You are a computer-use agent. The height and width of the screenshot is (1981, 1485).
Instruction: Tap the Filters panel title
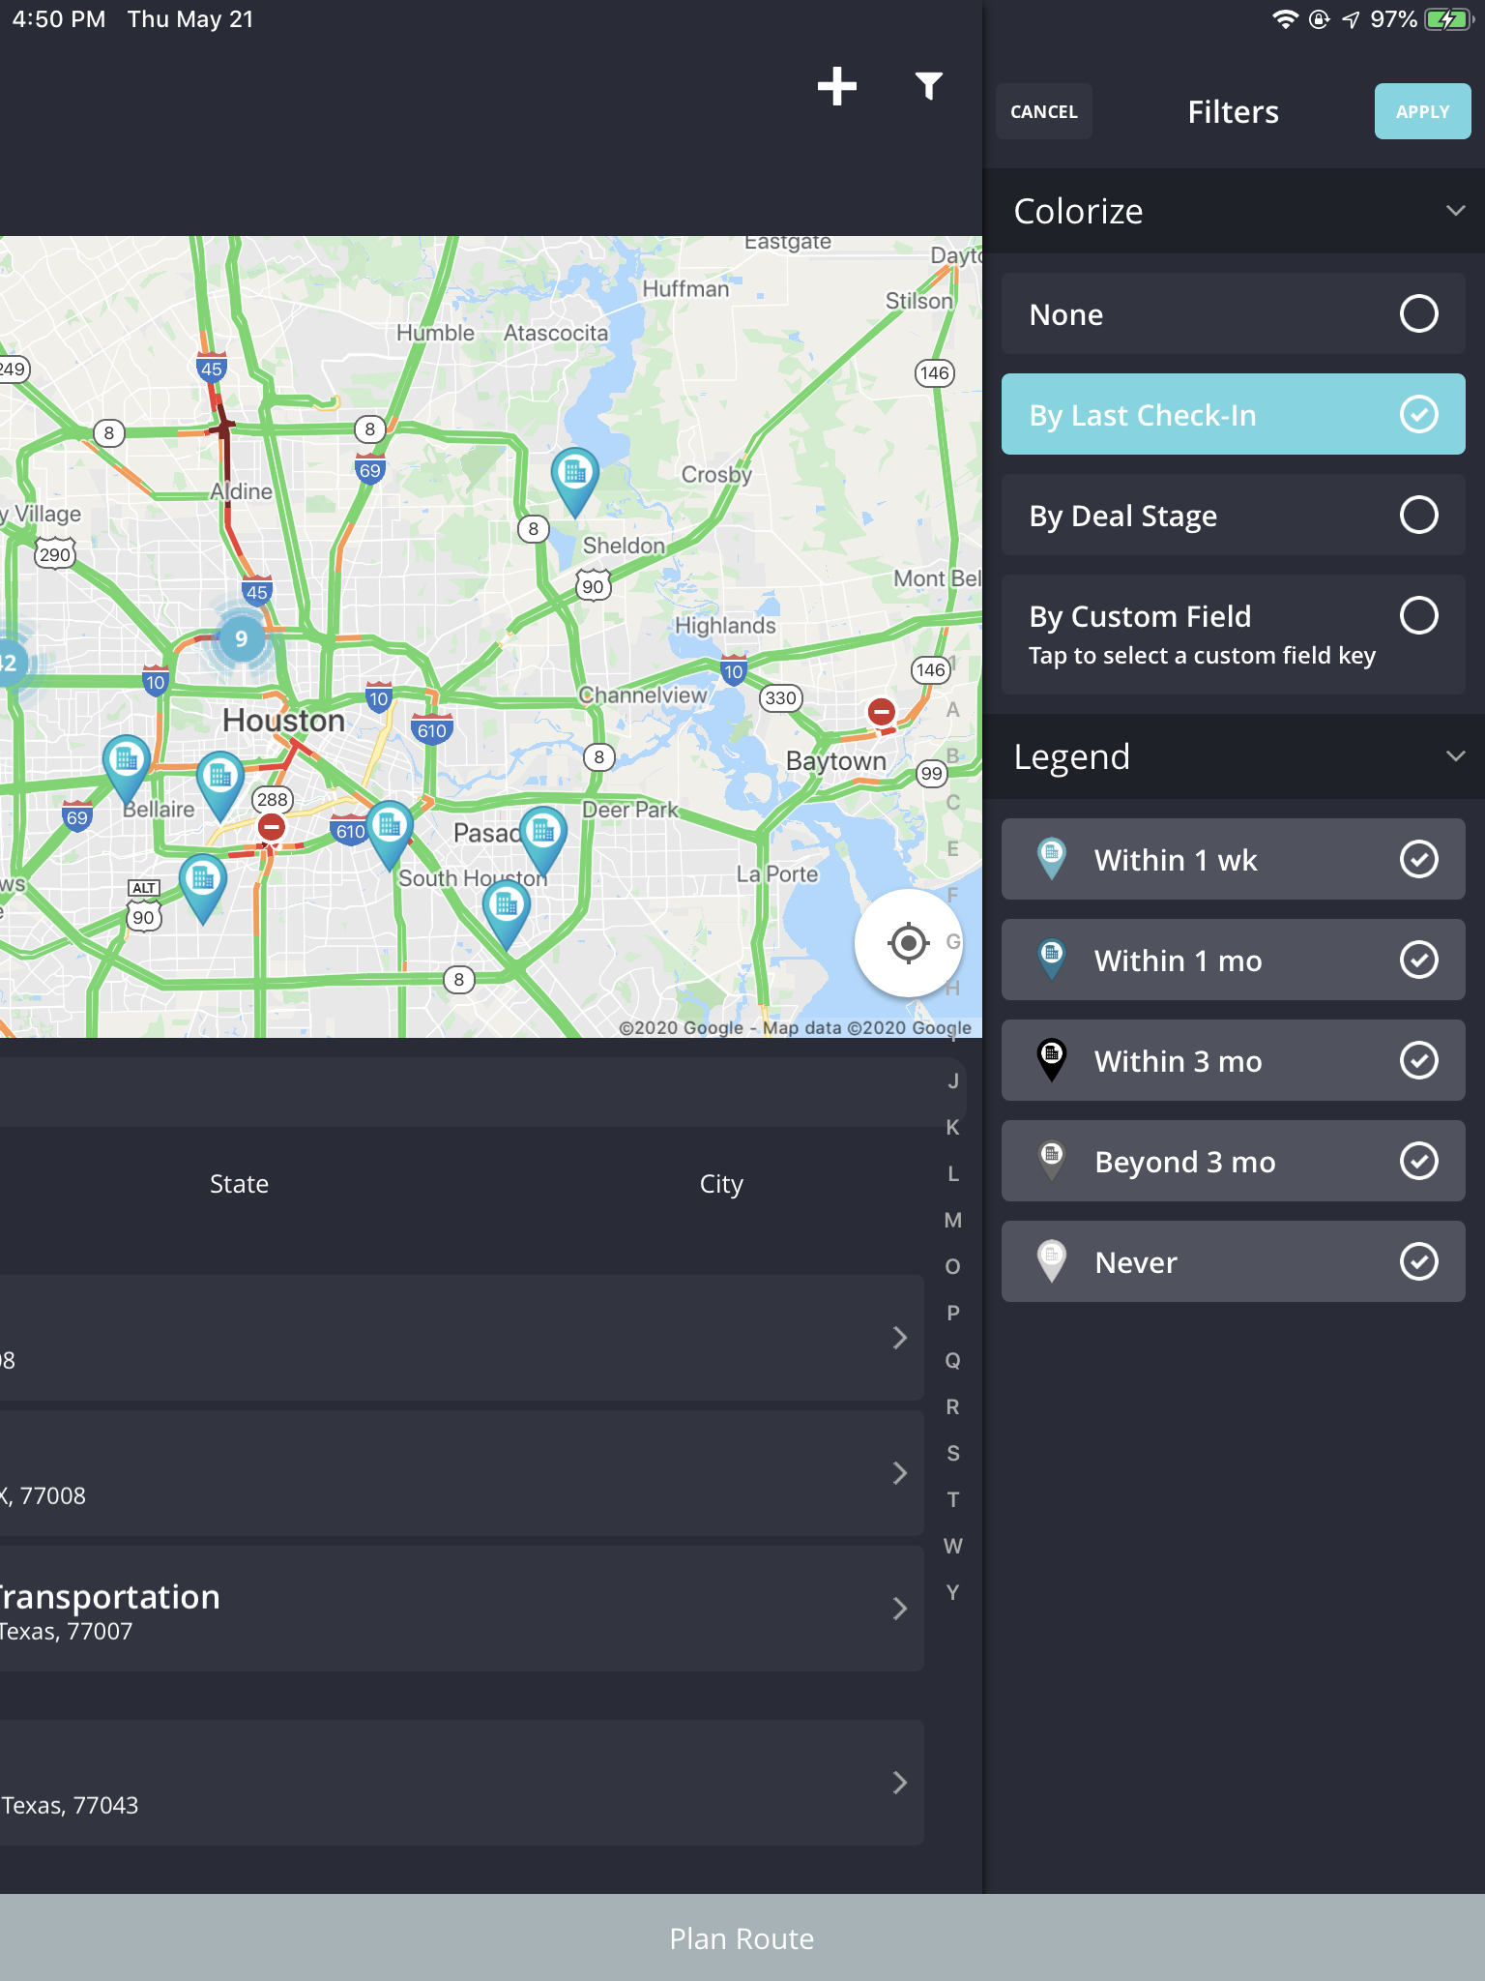click(1233, 111)
